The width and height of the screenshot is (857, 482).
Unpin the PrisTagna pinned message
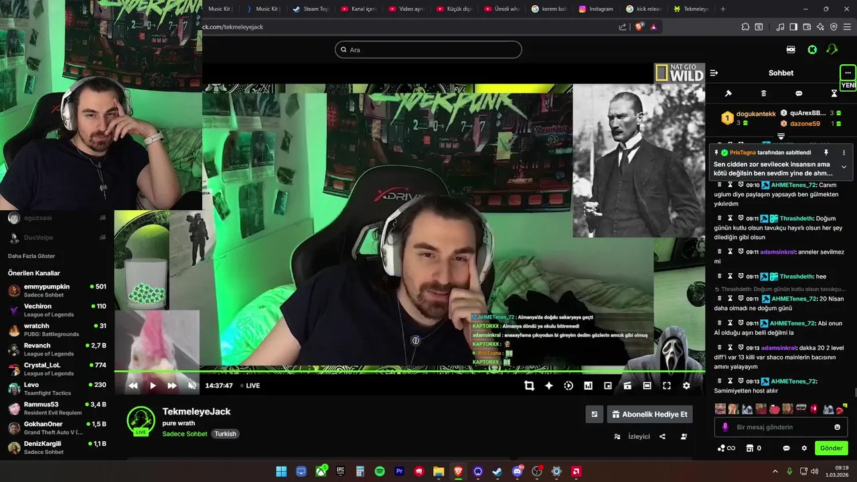pos(826,153)
